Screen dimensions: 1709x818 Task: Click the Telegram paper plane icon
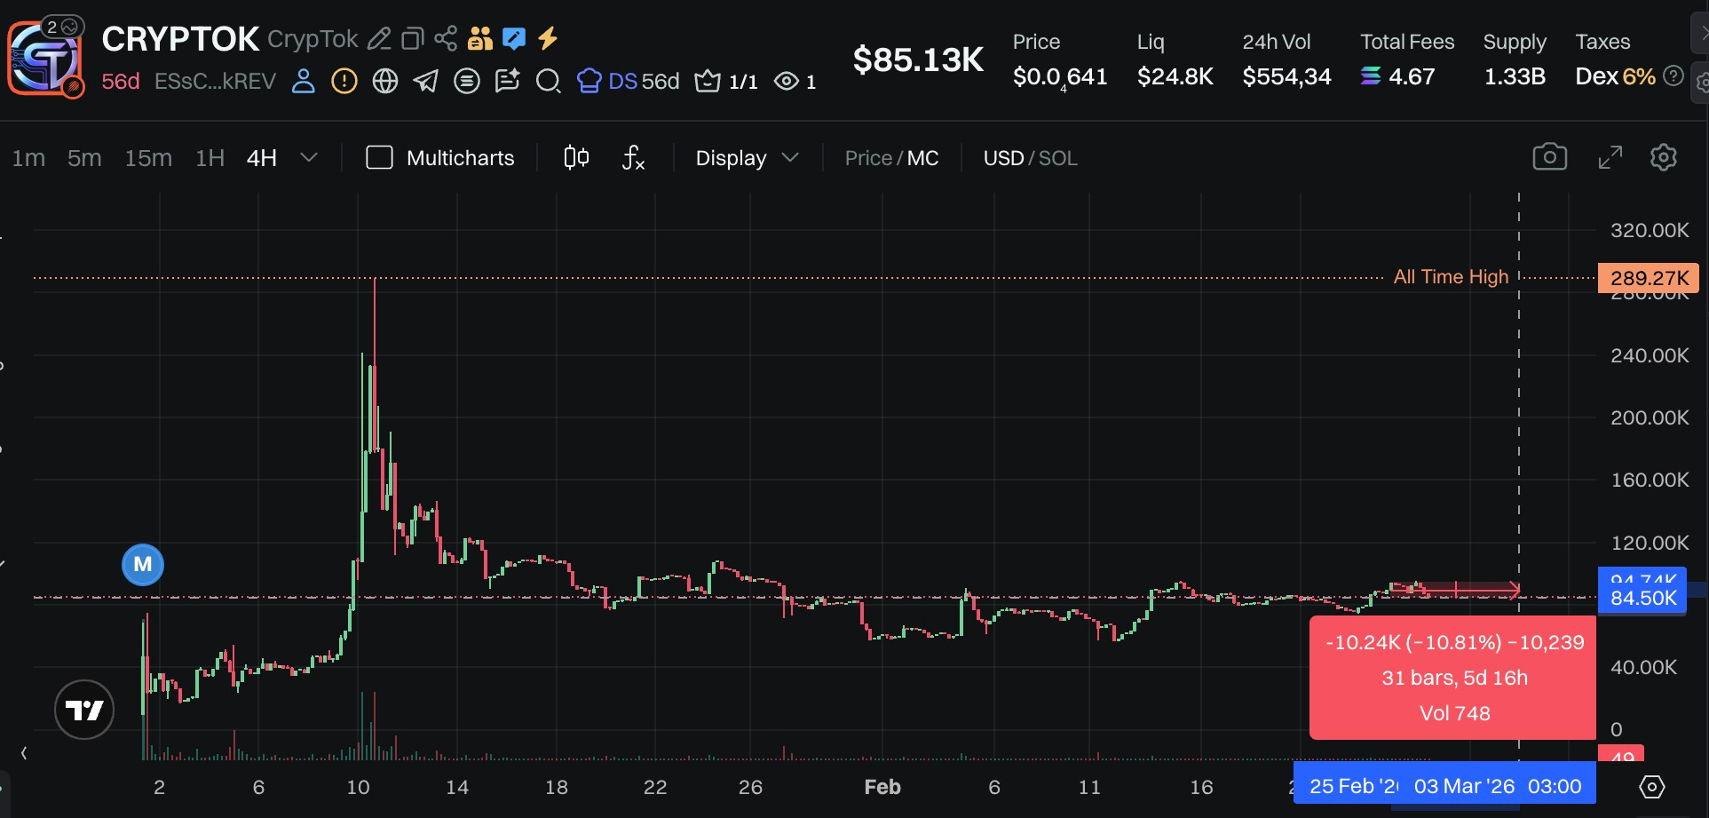(x=426, y=82)
